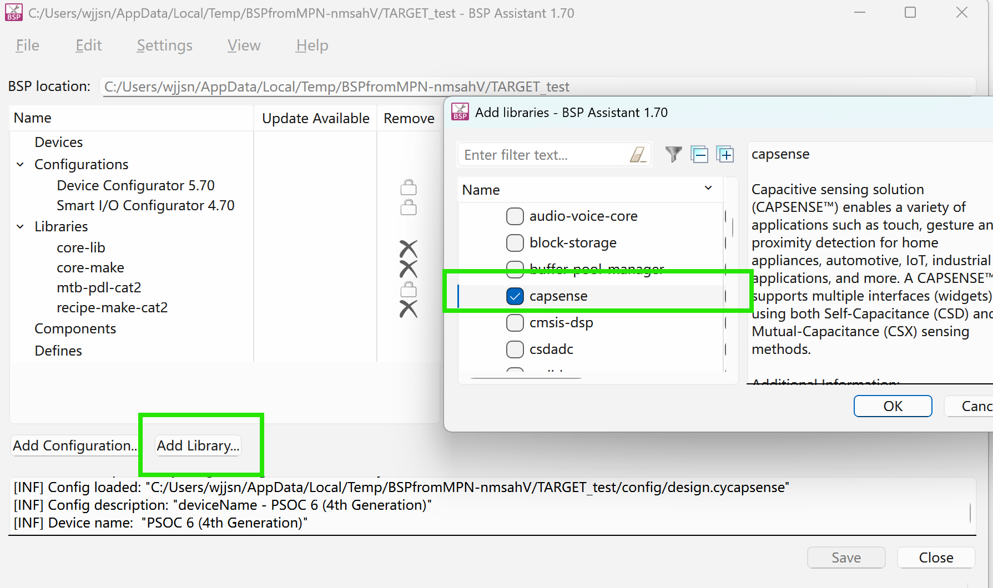The width and height of the screenshot is (993, 588).
Task: Click the lock icon for mtb-pdl-cat2
Action: coord(409,289)
